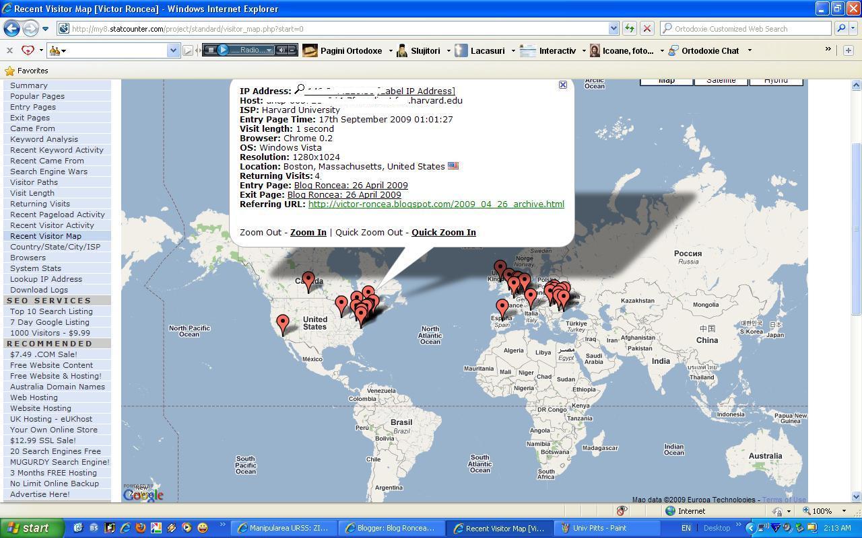Click the browser address bar URL

(187, 29)
